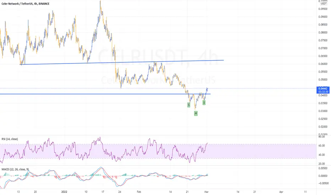The height and width of the screenshot is (195, 331).
Task: Open the RSI (14, close) indicator legend
Action: pyautogui.click(x=10, y=139)
